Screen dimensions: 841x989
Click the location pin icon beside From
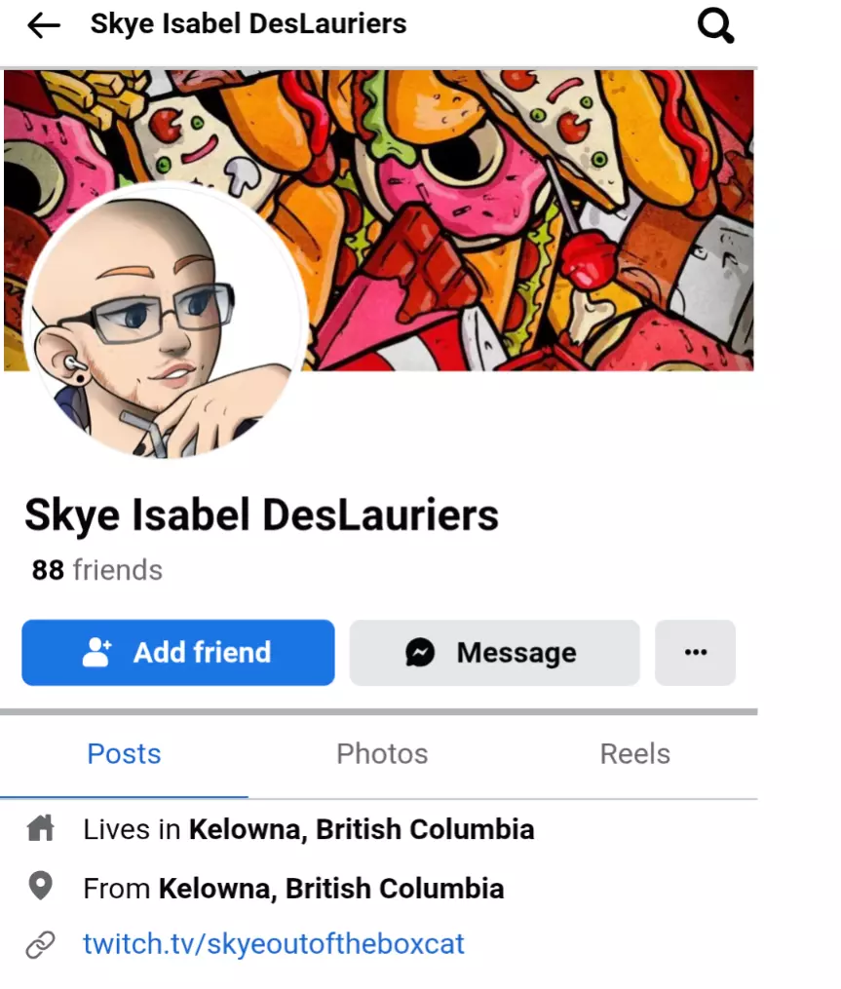tap(40, 886)
